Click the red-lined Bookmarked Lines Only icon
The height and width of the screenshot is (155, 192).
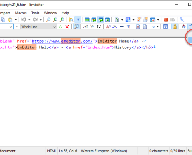(x=138, y=27)
